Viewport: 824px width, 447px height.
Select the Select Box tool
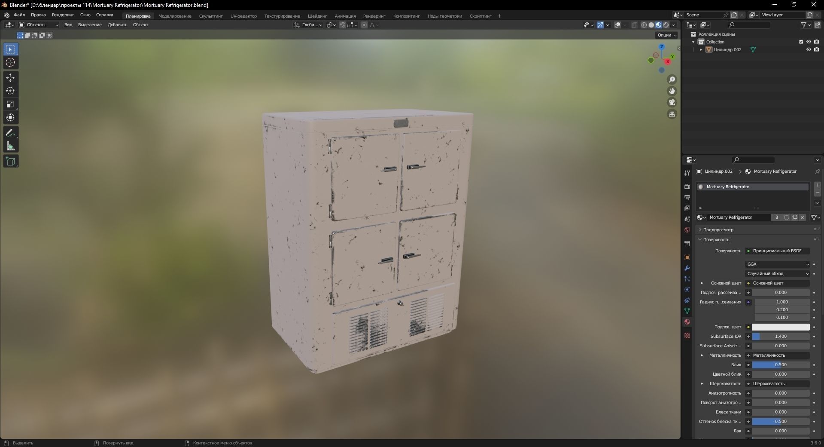point(10,49)
